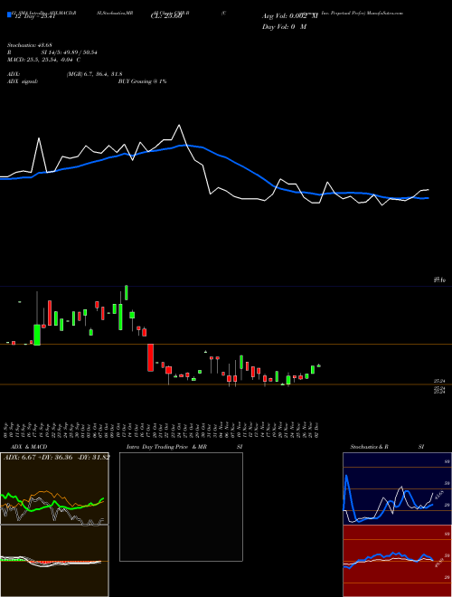Click the peak of the white price line
The height and width of the screenshot is (597, 452).
point(179,125)
